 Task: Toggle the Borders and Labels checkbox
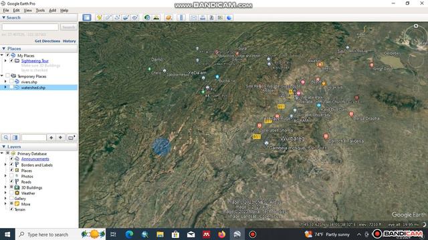point(11,165)
